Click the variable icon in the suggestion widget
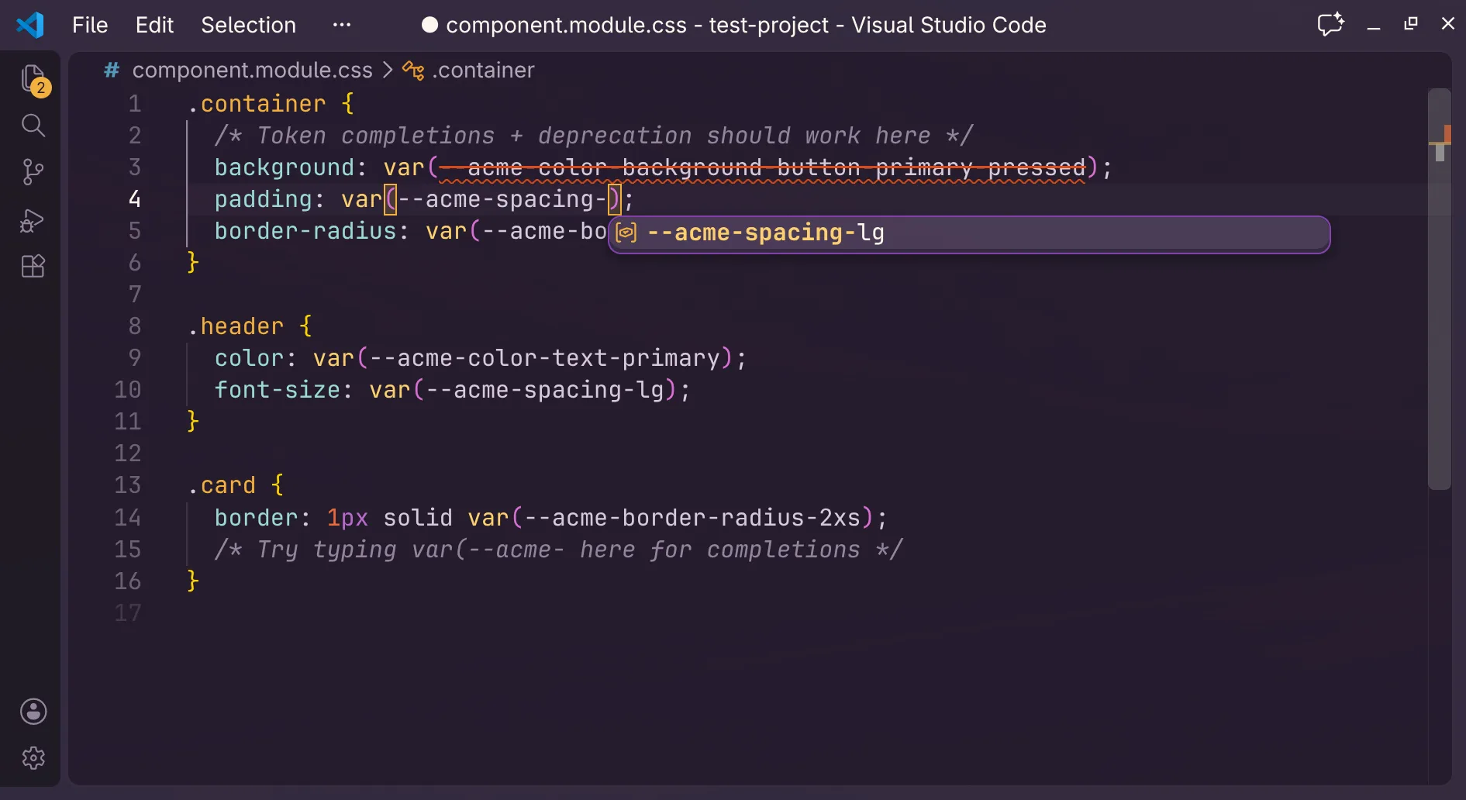 (626, 233)
